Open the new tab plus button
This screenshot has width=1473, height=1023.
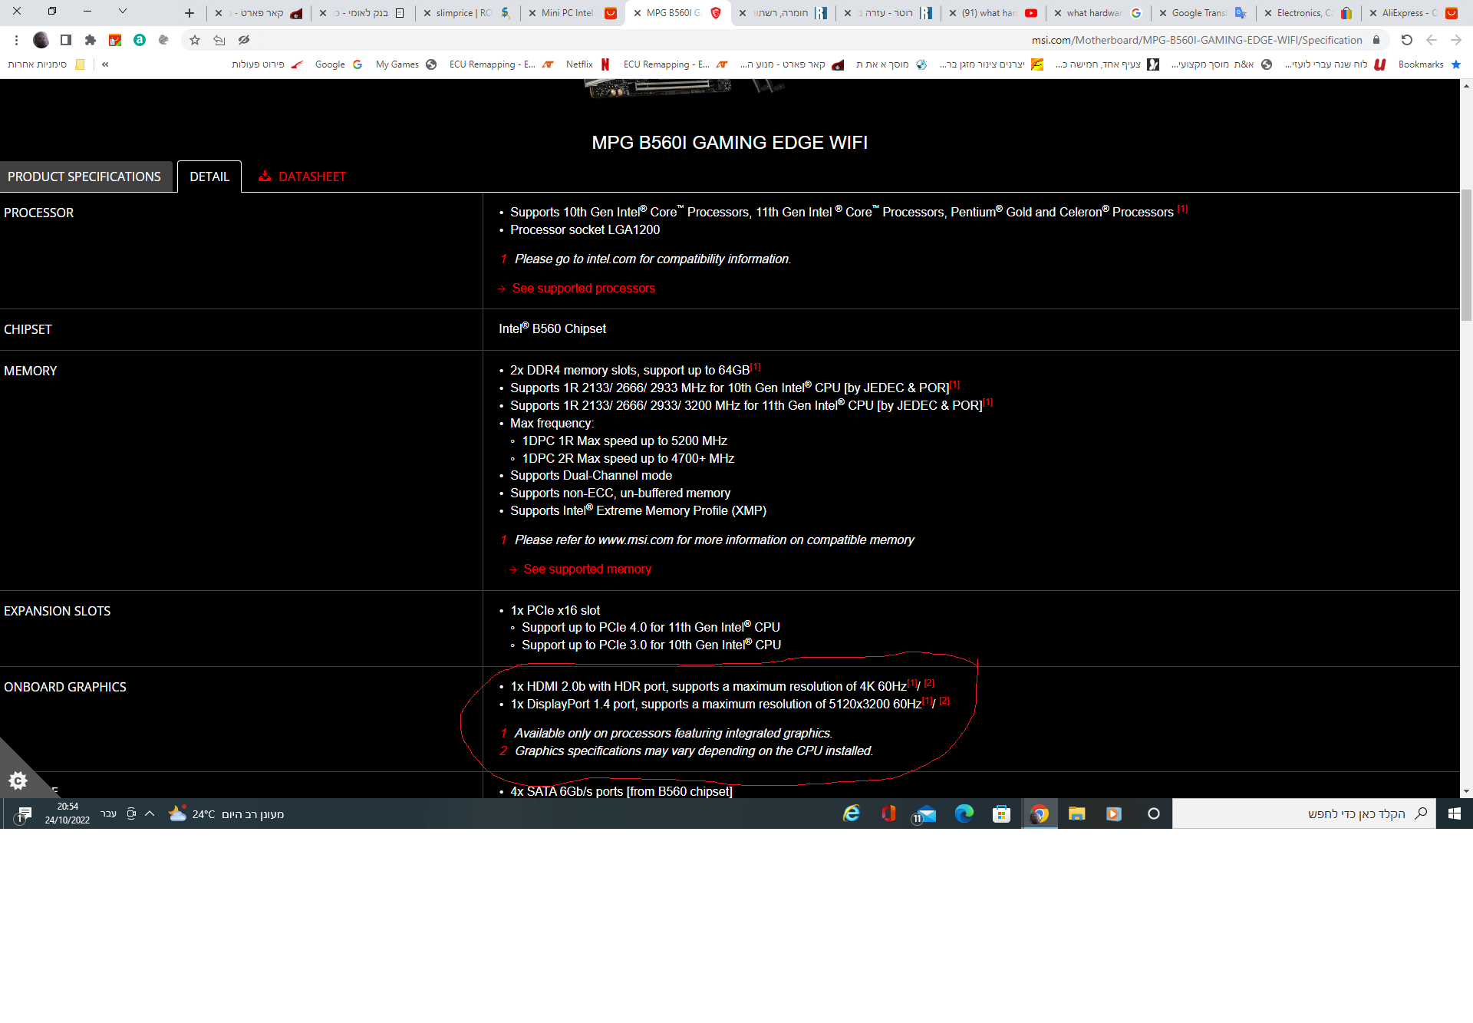click(189, 13)
